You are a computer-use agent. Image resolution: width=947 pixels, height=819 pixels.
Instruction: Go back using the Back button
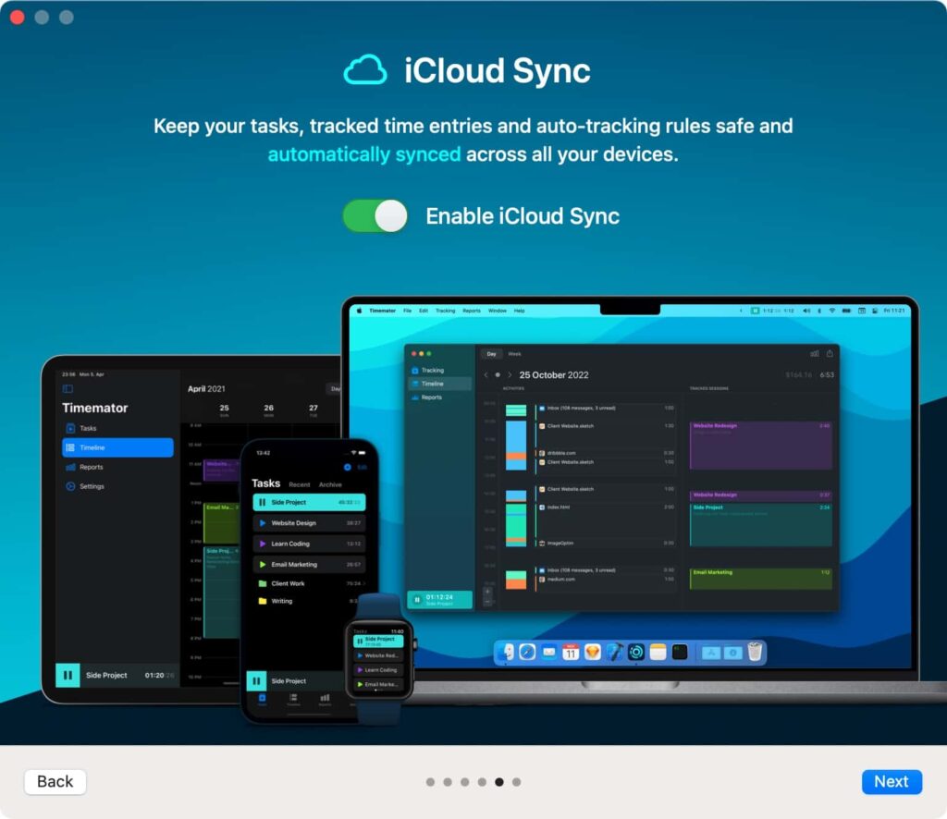click(x=55, y=781)
